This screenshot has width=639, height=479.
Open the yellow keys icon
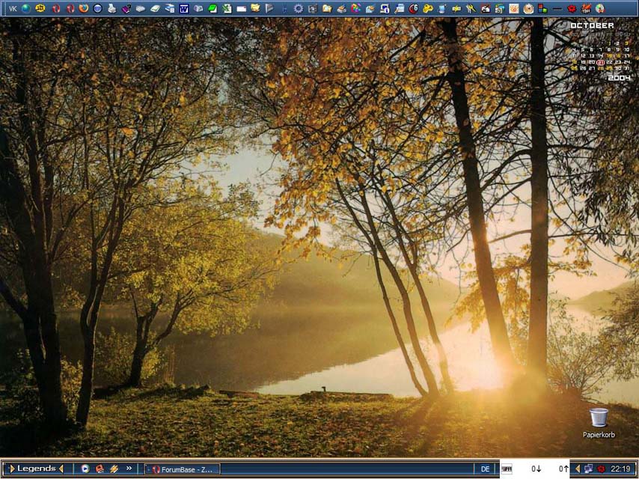tap(427, 8)
